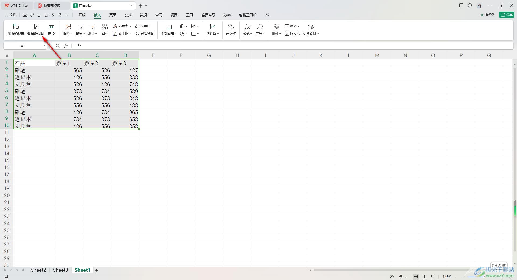Viewport: 517px width, 280px height.
Task: Open the 窗体 form controls dropdown
Action: coord(292,26)
